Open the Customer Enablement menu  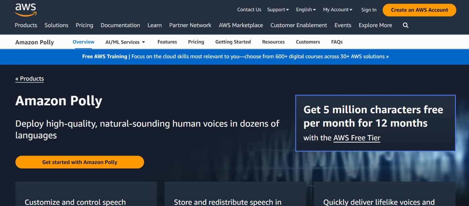click(x=299, y=25)
